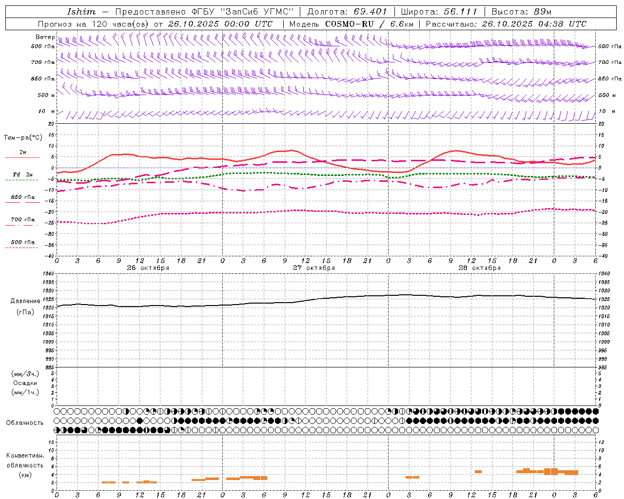Select the "Давление" pressure panel label
Viewport: 624px width, 499px height.
click(x=25, y=301)
